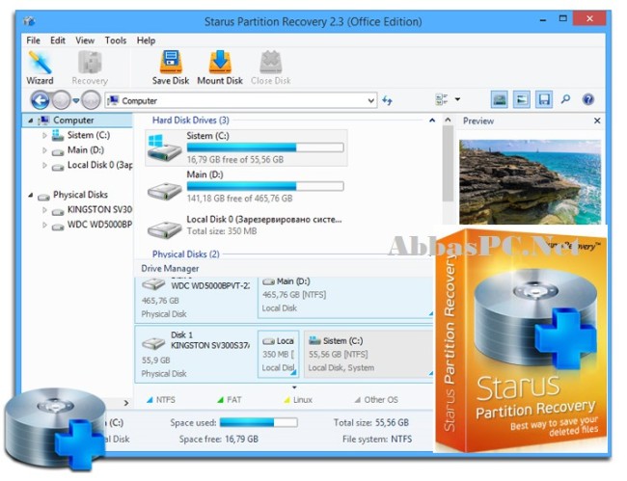Click the Drive Manager header
Screen dimensions: 627x481
coord(170,269)
